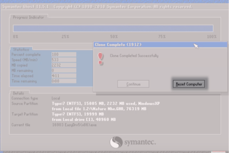Click the '0%' progress scale marker
Screen dimensions: 229x153
coord(15,37)
